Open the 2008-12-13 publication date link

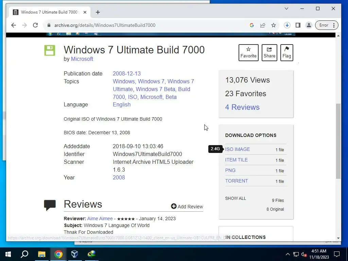(x=127, y=73)
